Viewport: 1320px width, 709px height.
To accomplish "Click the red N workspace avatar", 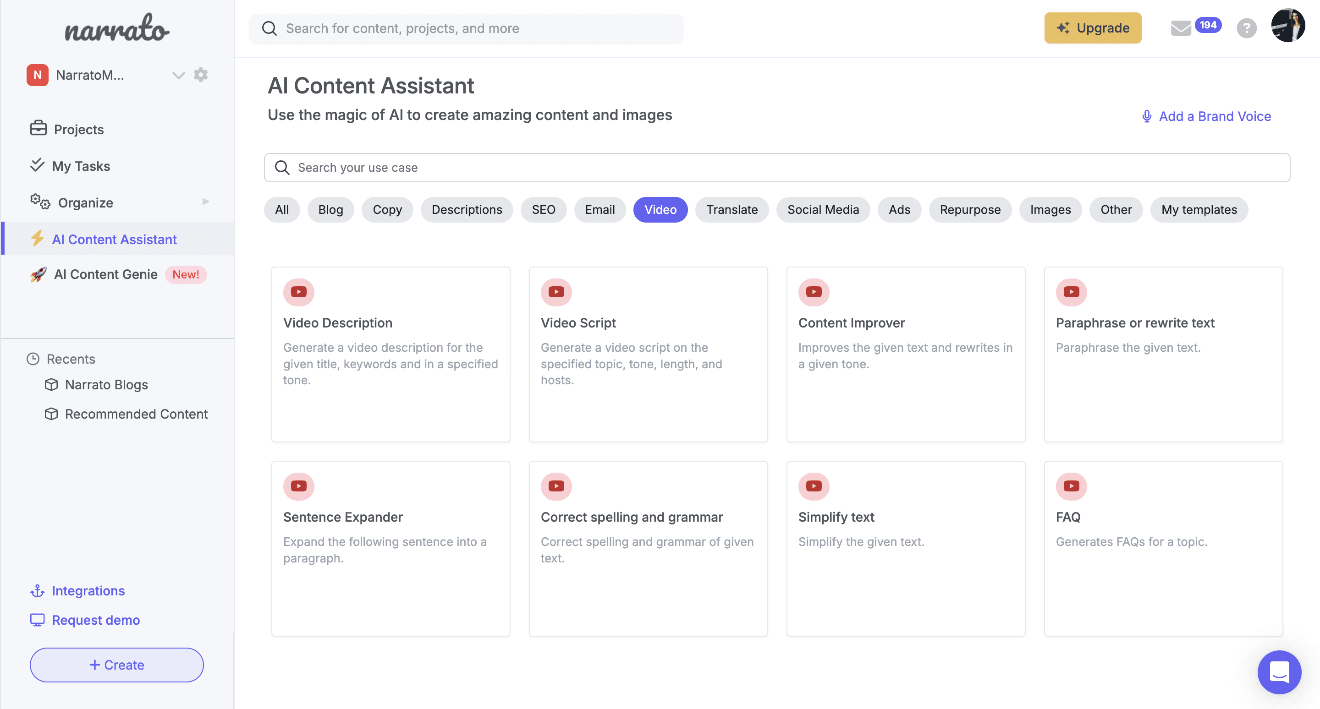I will tap(38, 75).
